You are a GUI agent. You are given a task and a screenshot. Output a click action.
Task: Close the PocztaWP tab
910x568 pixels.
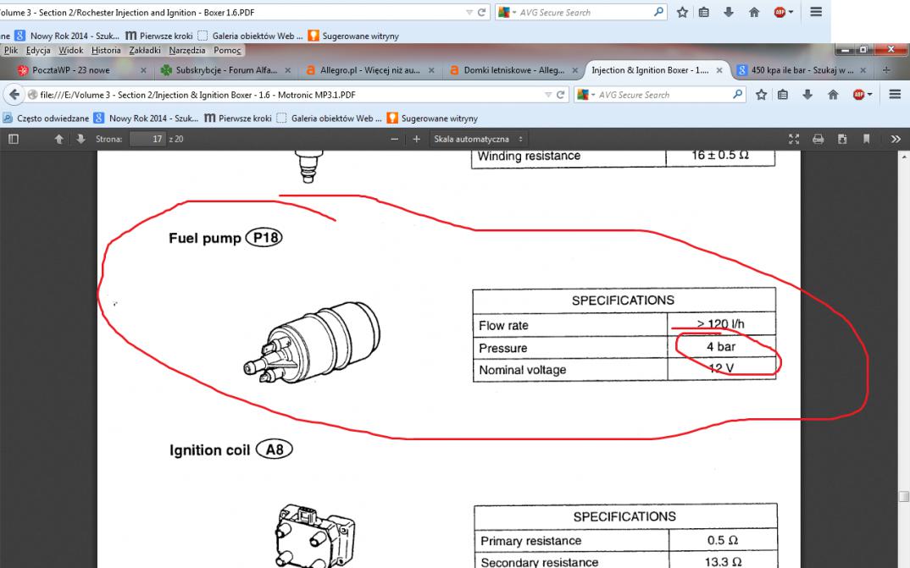[143, 70]
